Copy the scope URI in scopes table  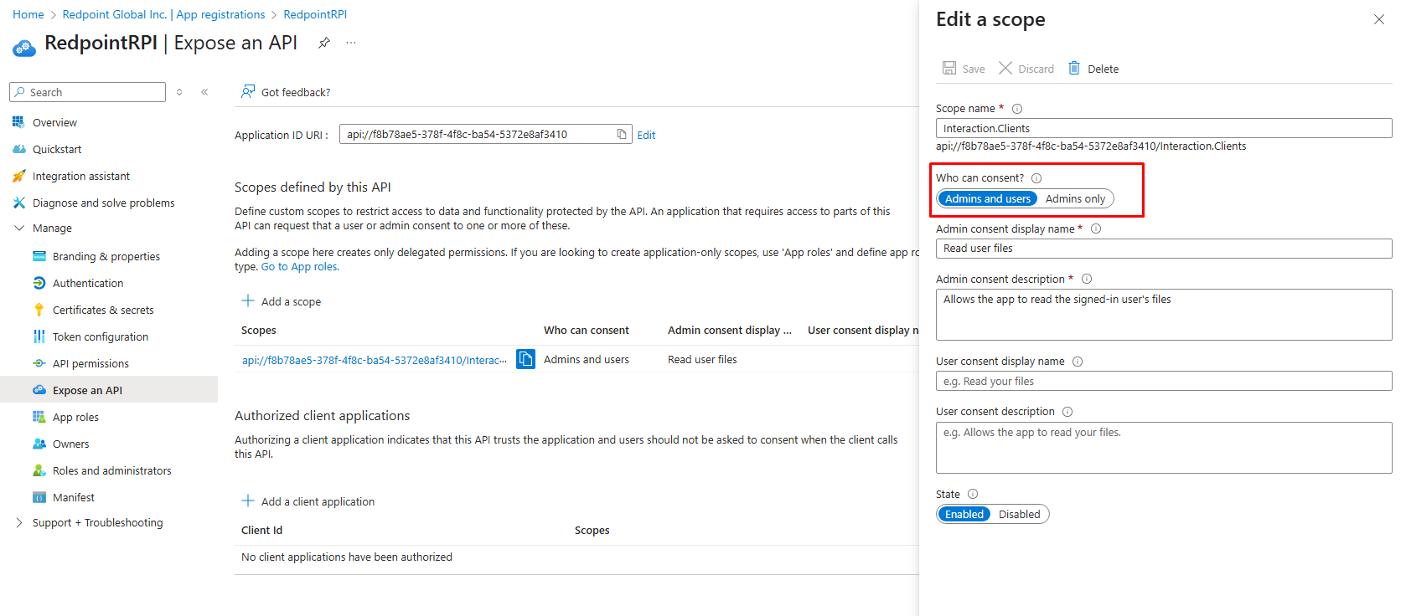point(525,359)
